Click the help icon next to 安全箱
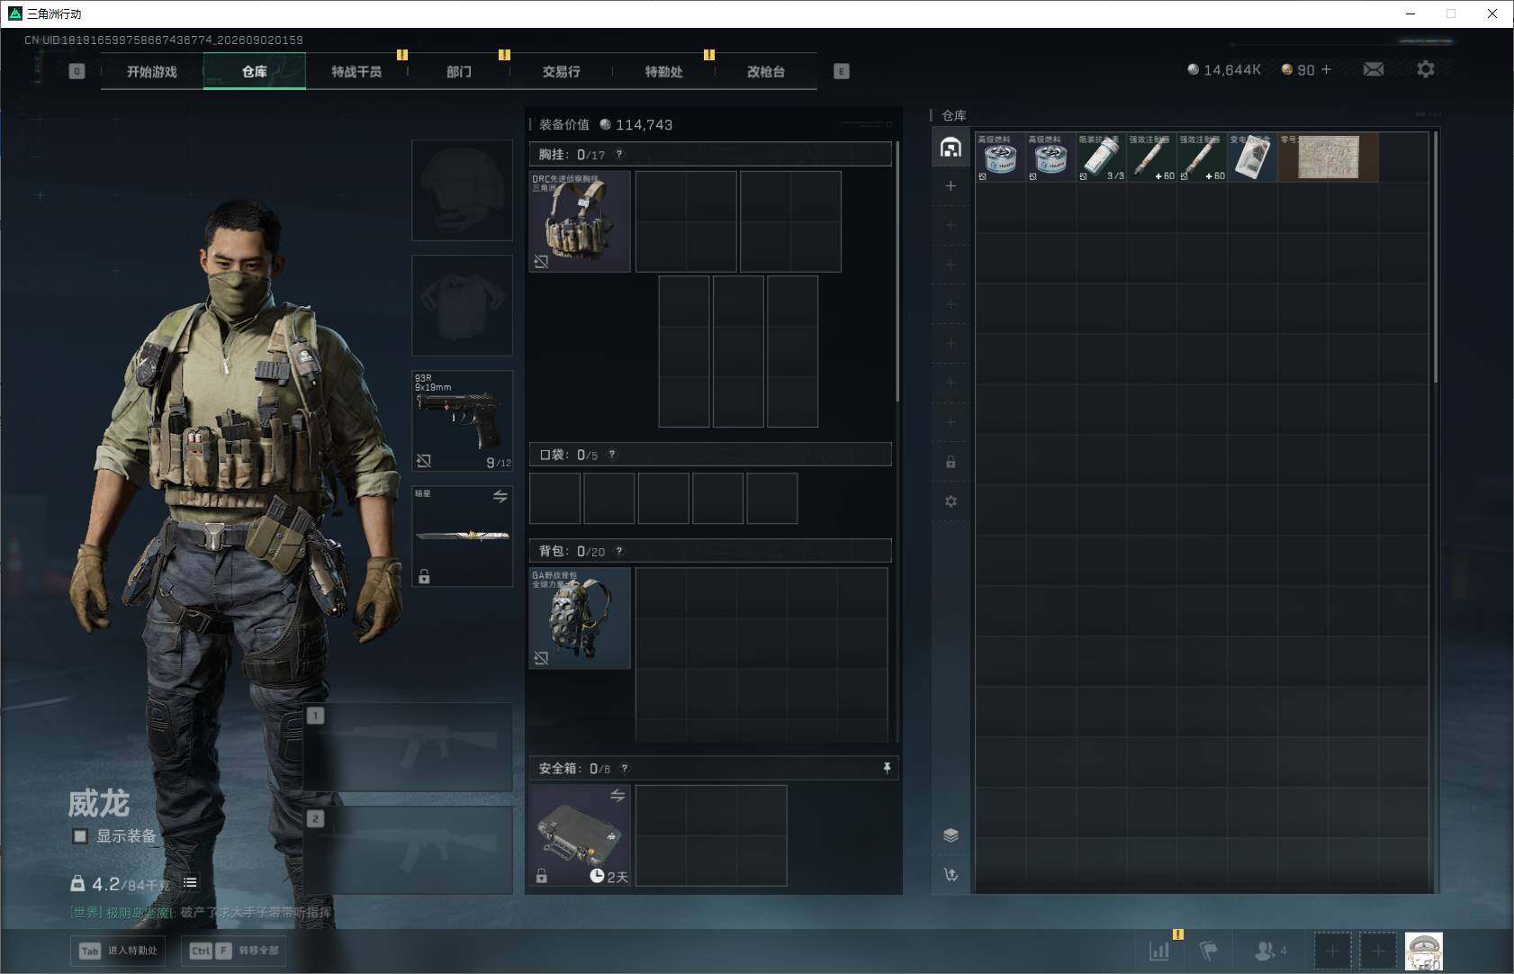 click(x=625, y=768)
